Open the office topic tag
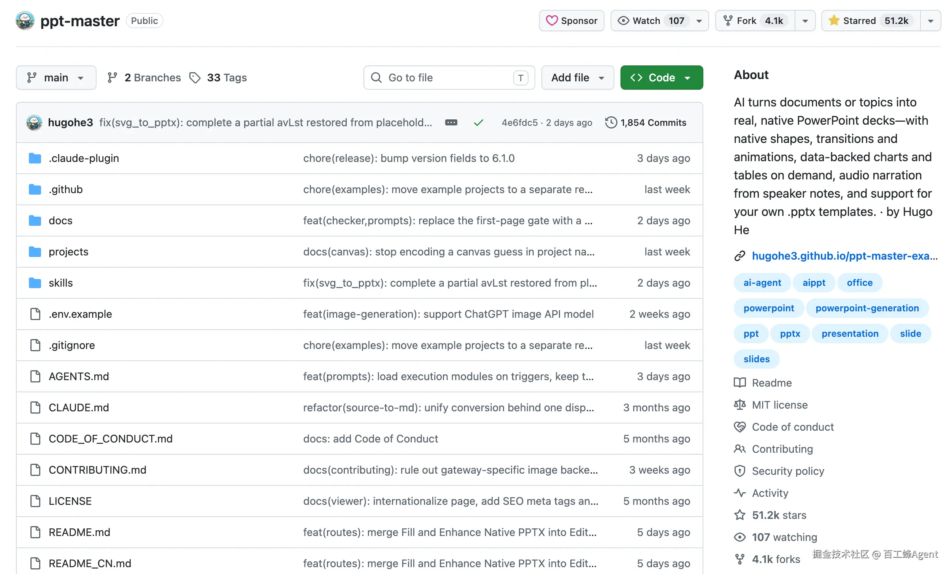Image resolution: width=952 pixels, height=574 pixels. 859,283
